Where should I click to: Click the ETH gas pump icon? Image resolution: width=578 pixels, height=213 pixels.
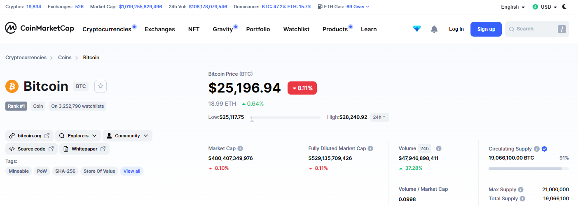(320, 7)
